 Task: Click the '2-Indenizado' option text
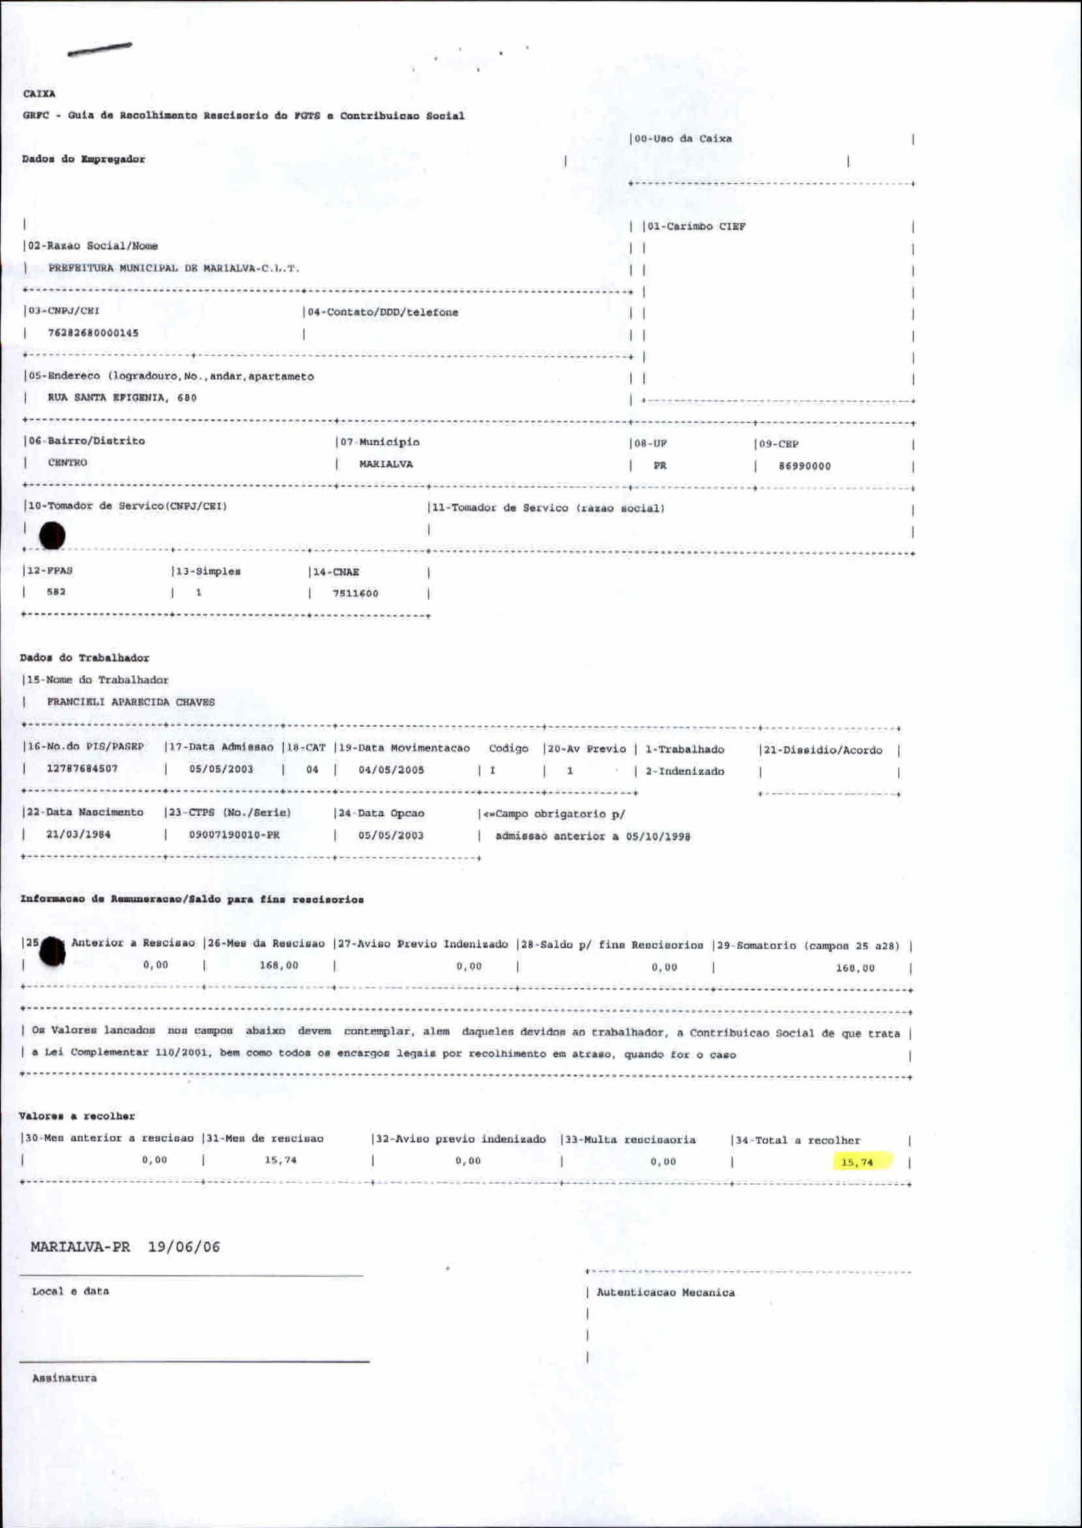coord(684,772)
